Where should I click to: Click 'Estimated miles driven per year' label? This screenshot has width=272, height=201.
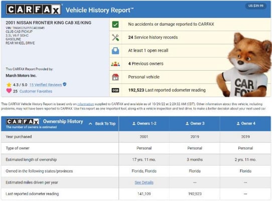pyautogui.click(x=32, y=182)
